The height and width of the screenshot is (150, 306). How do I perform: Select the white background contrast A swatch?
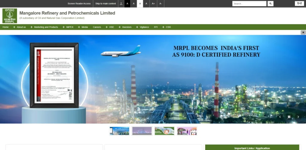coord(140,4)
